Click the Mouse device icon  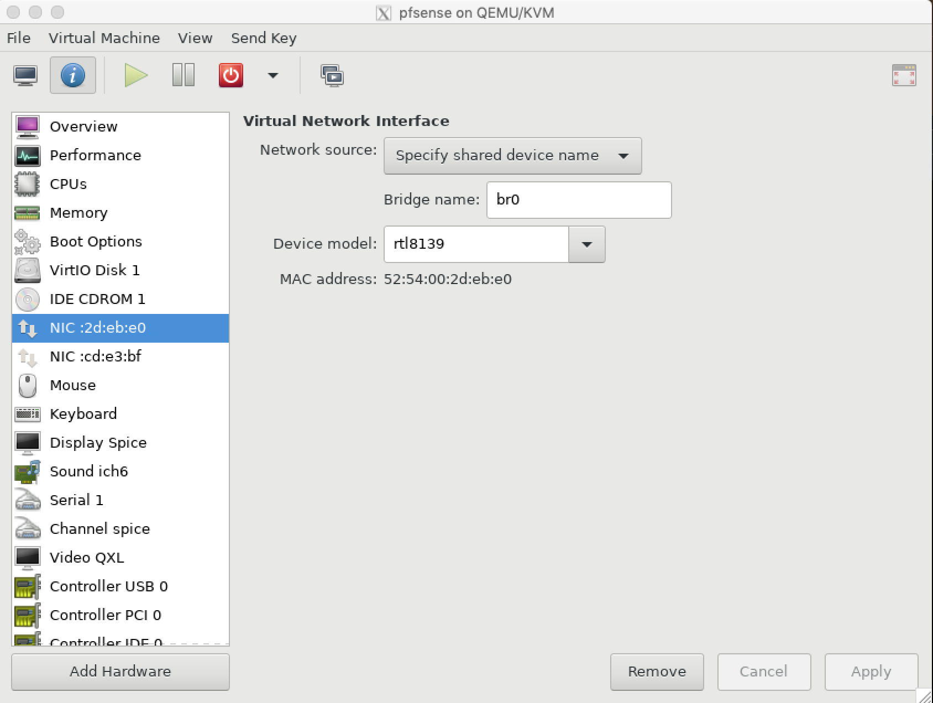click(x=27, y=385)
